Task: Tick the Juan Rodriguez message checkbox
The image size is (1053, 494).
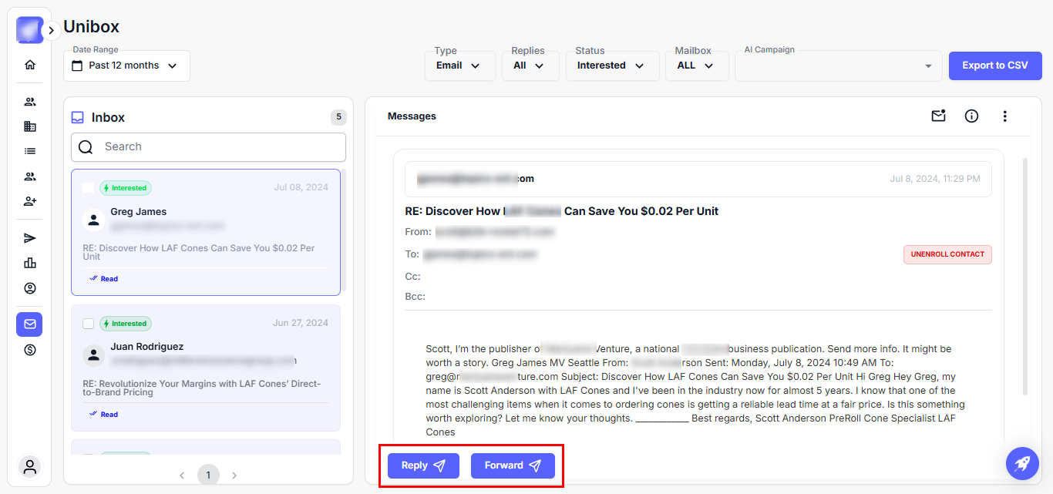Action: [89, 324]
